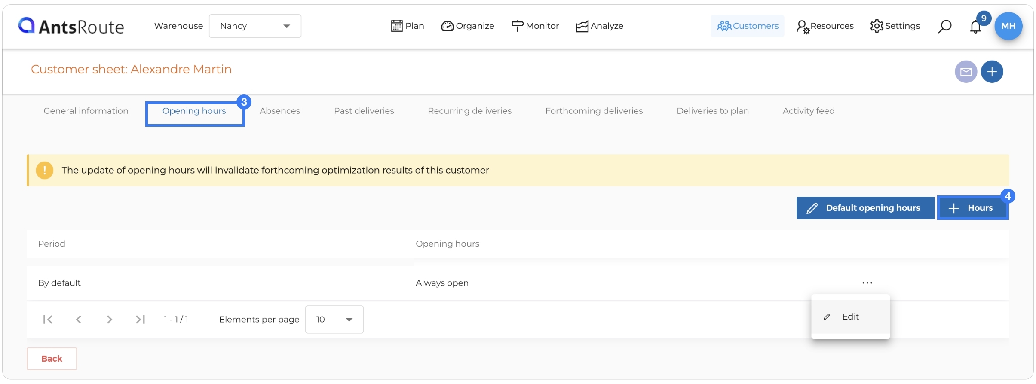Switch to Past deliveries tab
This screenshot has height=384, width=1036.
pos(364,111)
